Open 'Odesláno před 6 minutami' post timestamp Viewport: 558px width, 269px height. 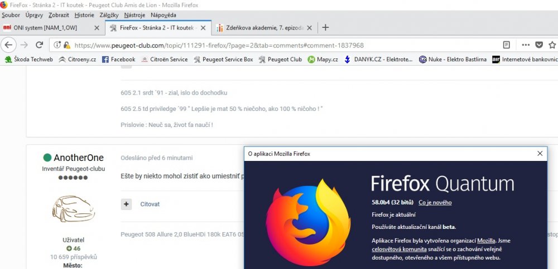(x=157, y=158)
